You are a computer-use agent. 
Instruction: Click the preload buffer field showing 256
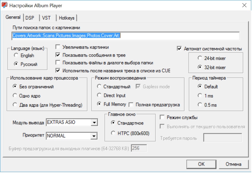coord(139,148)
